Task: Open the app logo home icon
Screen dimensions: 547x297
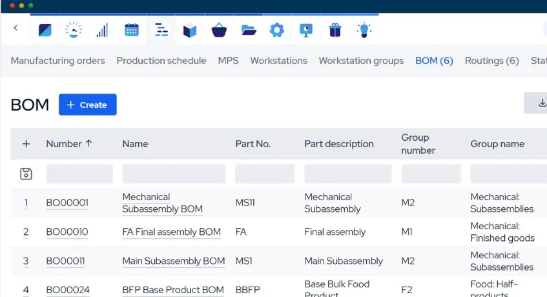Action: tap(45, 30)
